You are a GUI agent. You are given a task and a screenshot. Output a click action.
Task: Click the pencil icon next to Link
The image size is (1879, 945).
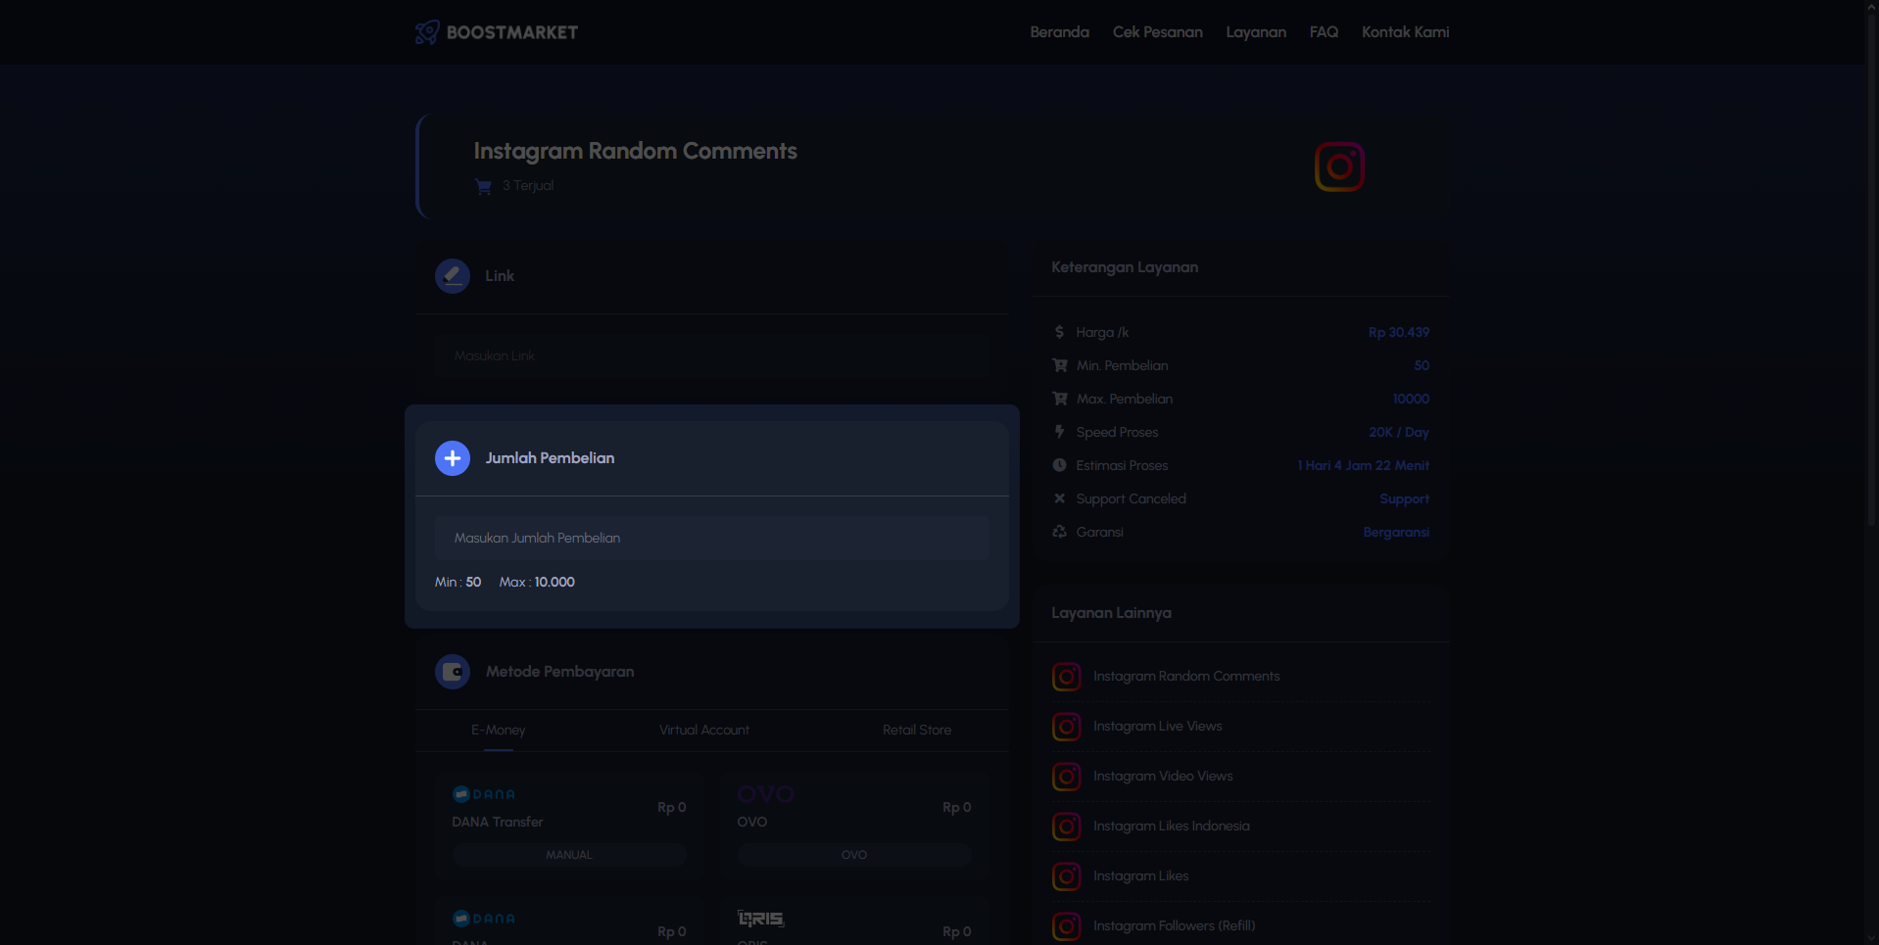[x=453, y=276]
